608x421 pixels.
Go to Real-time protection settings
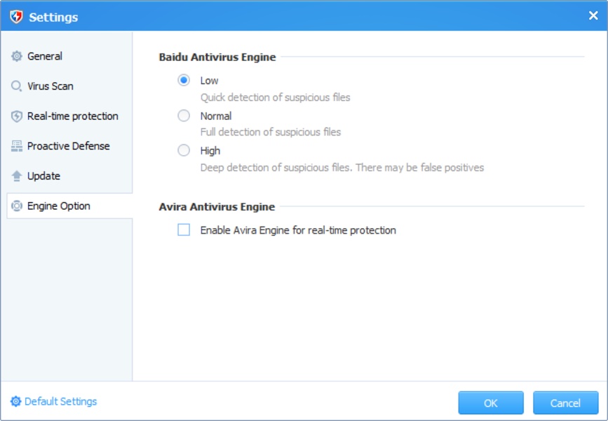point(72,116)
